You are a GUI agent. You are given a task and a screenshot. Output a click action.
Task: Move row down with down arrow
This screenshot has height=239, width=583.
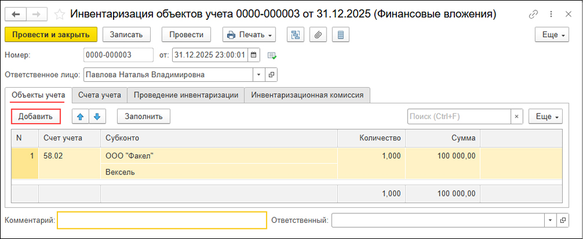click(97, 116)
